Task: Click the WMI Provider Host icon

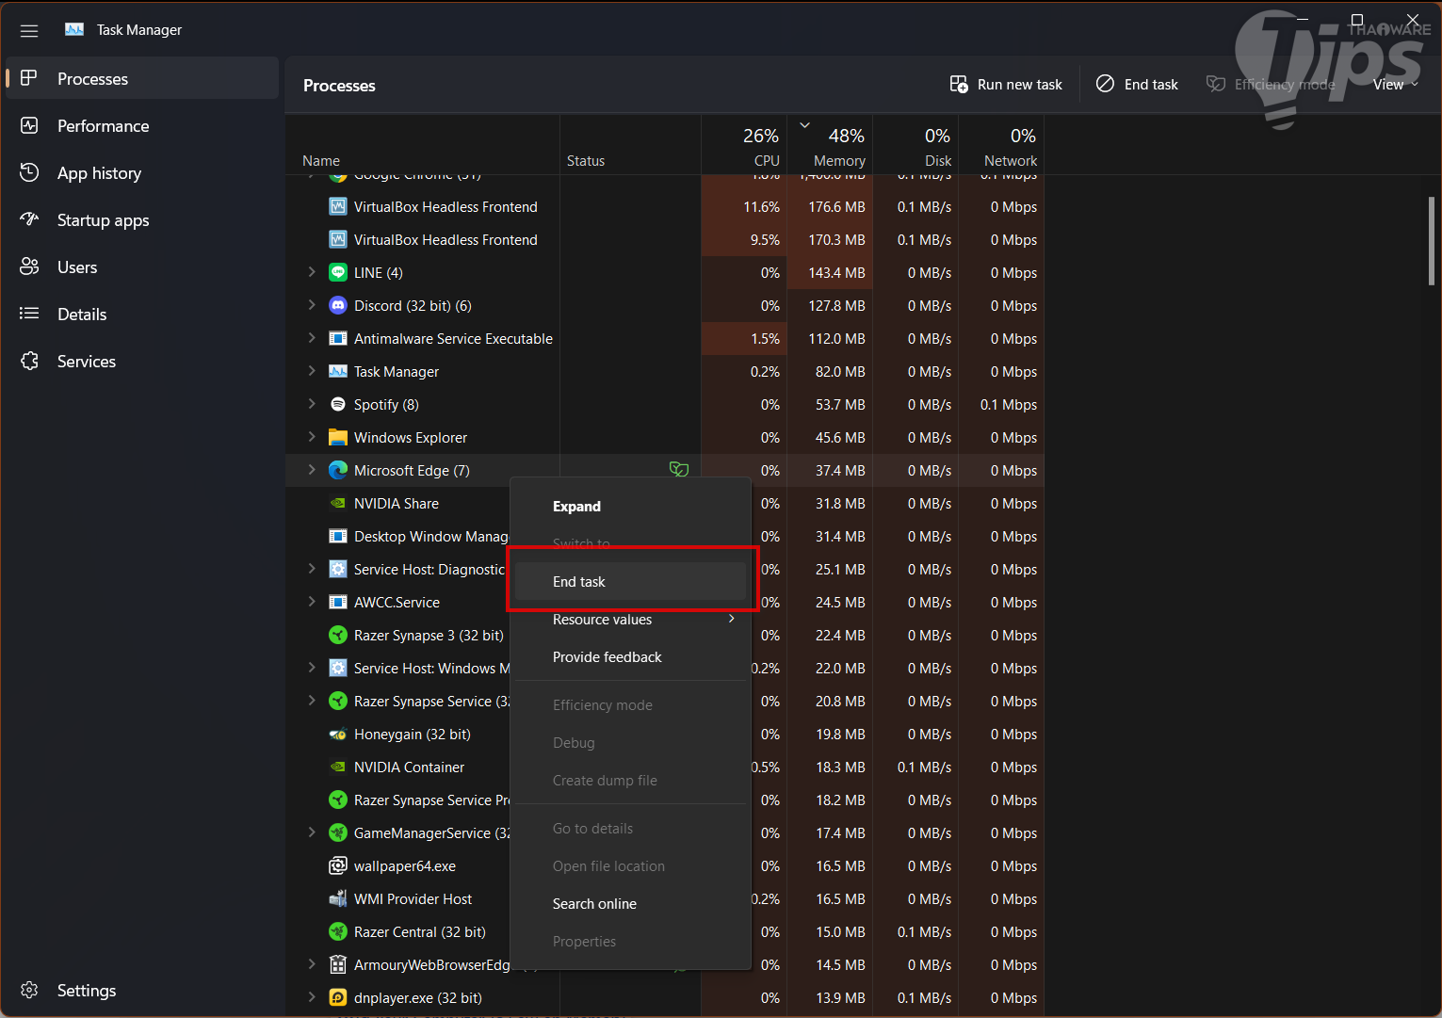Action: (x=338, y=898)
